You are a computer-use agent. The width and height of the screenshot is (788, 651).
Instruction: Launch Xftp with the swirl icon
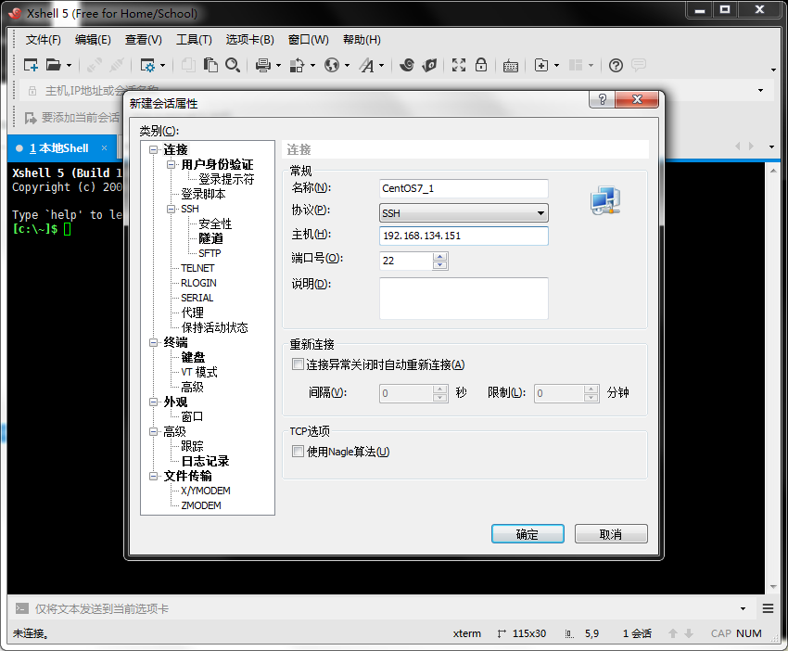tap(407, 65)
